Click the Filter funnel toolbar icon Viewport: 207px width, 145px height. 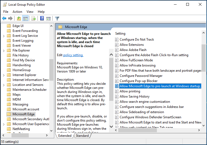[x=57, y=19]
